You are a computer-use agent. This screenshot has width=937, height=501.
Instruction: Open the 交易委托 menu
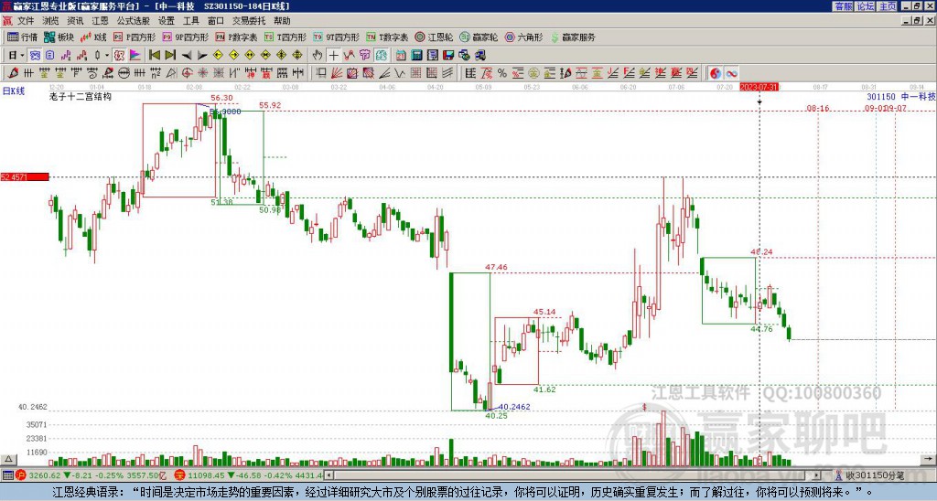pos(249,21)
